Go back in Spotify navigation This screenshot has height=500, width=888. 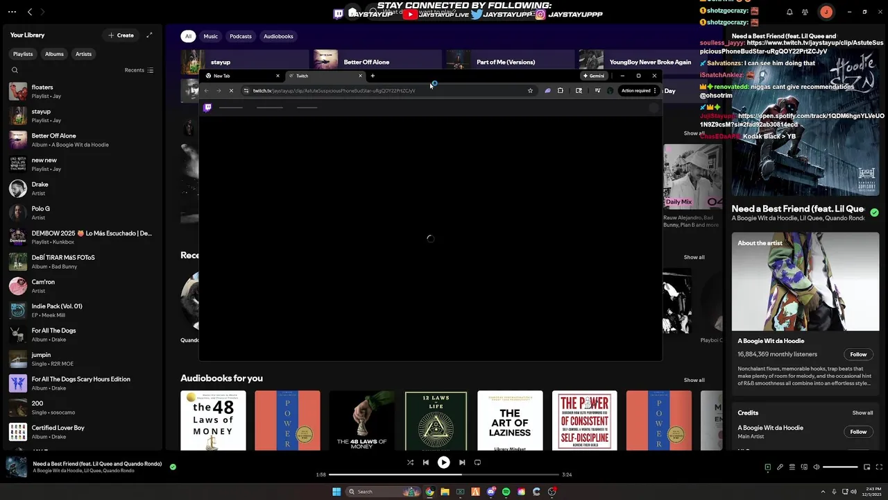[30, 12]
